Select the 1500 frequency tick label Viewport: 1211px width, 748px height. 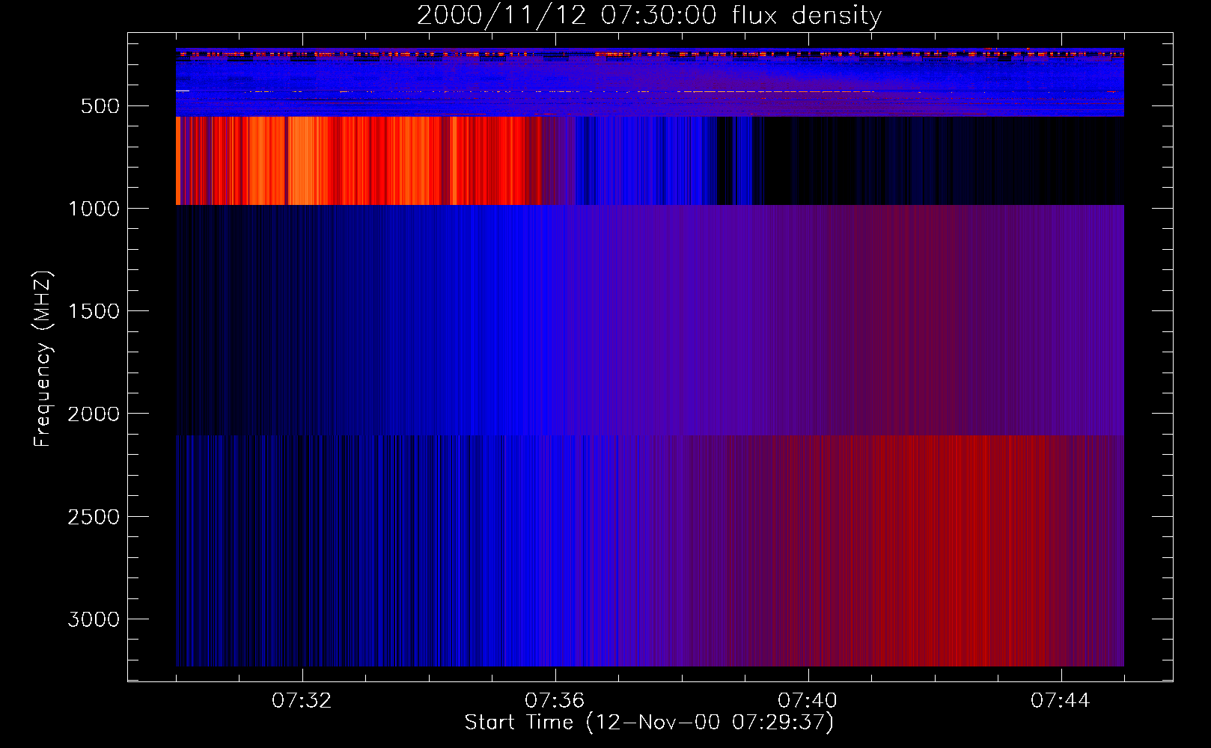click(x=94, y=311)
